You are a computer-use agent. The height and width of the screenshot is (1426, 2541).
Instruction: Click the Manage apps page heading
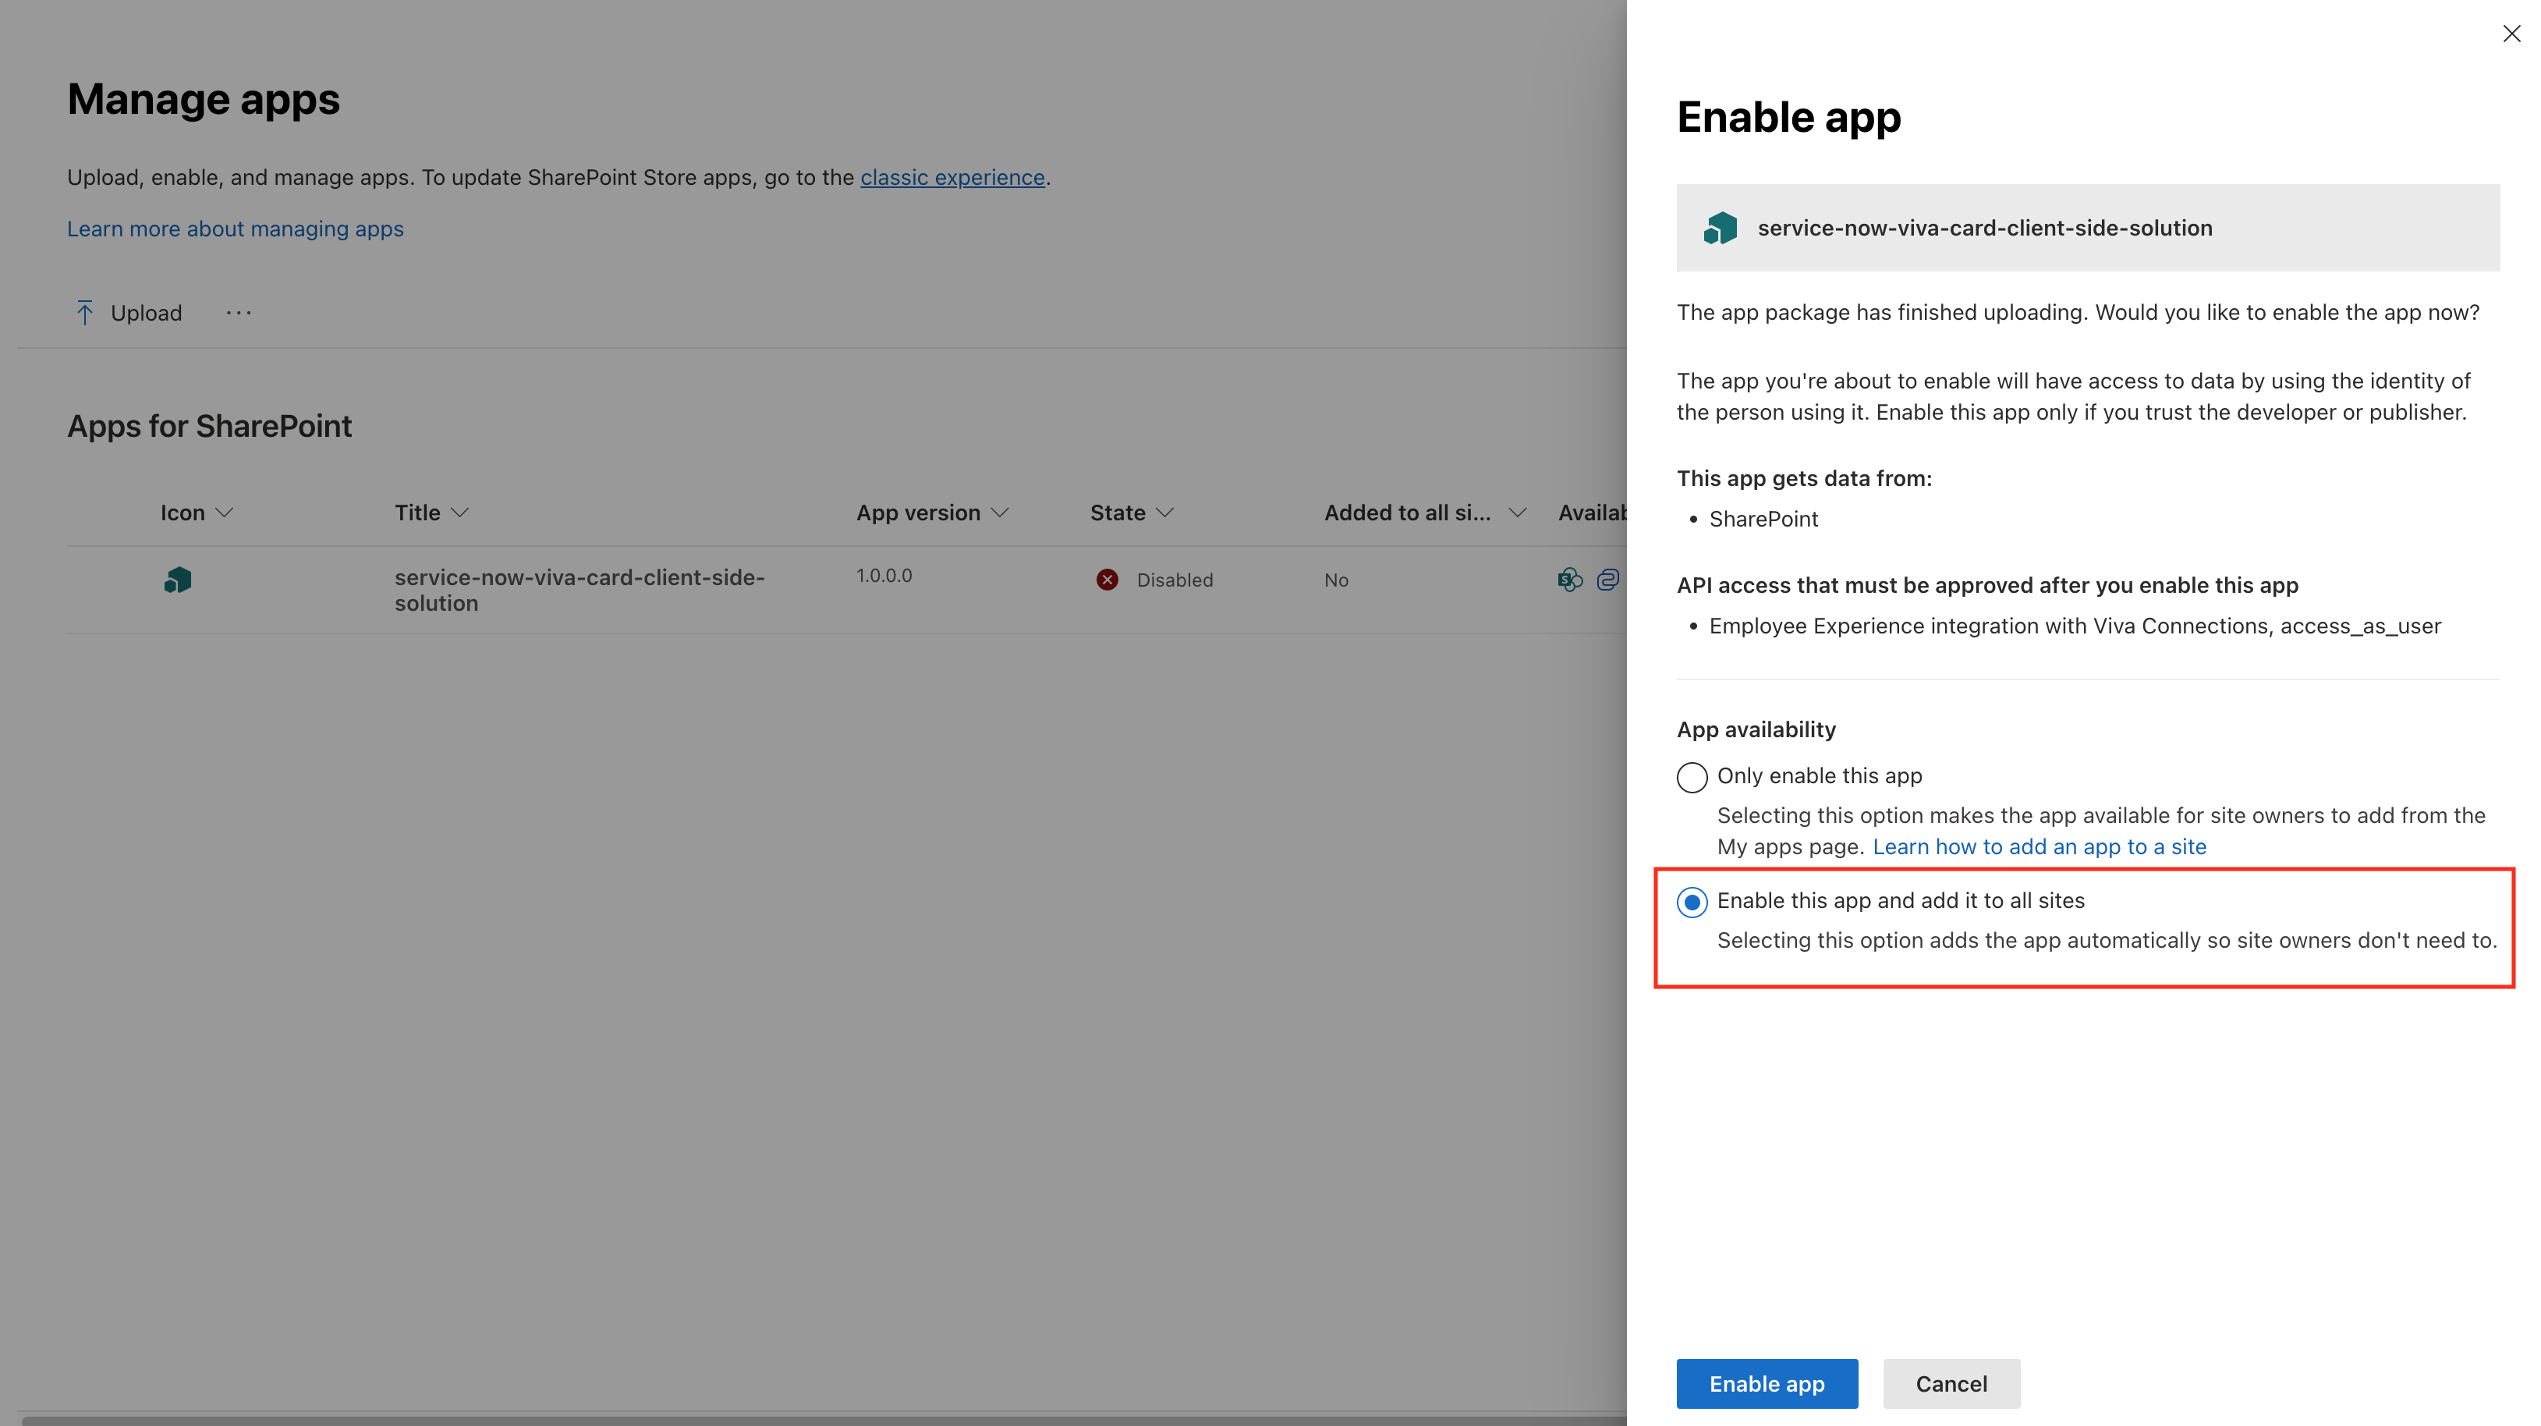(x=204, y=100)
